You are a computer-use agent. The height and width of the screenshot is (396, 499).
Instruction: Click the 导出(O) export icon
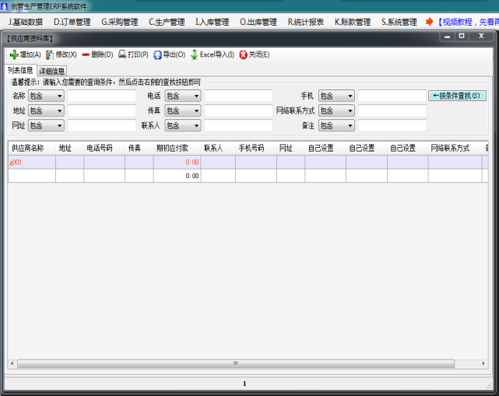point(157,55)
